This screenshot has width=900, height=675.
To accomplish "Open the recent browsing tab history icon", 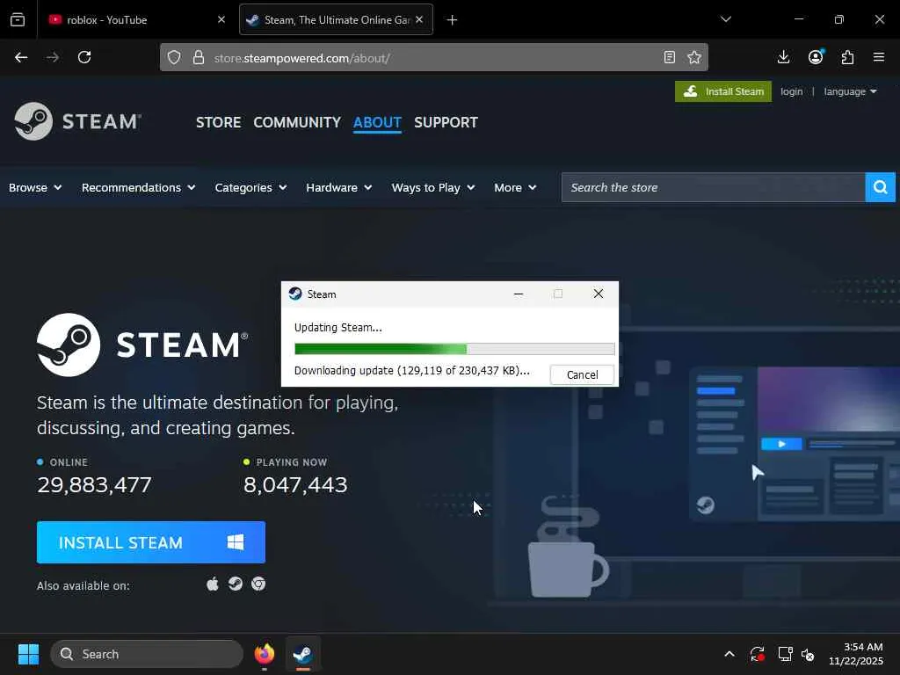I will [18, 19].
